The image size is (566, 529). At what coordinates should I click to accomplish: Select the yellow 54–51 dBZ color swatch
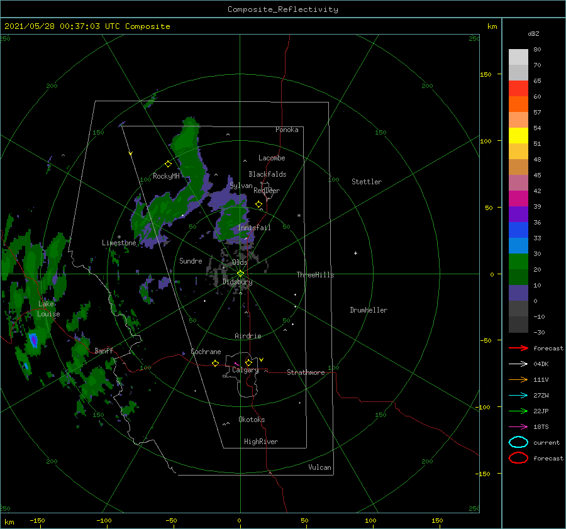point(518,136)
